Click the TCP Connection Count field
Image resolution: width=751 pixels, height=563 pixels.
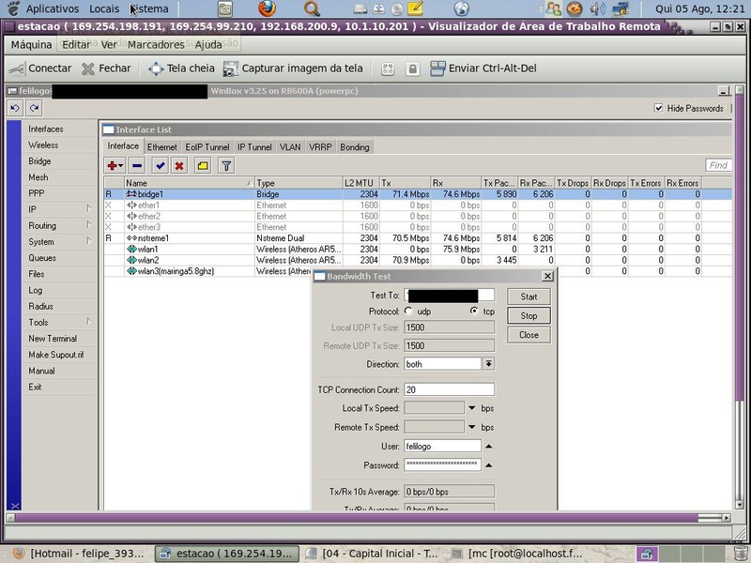point(448,389)
